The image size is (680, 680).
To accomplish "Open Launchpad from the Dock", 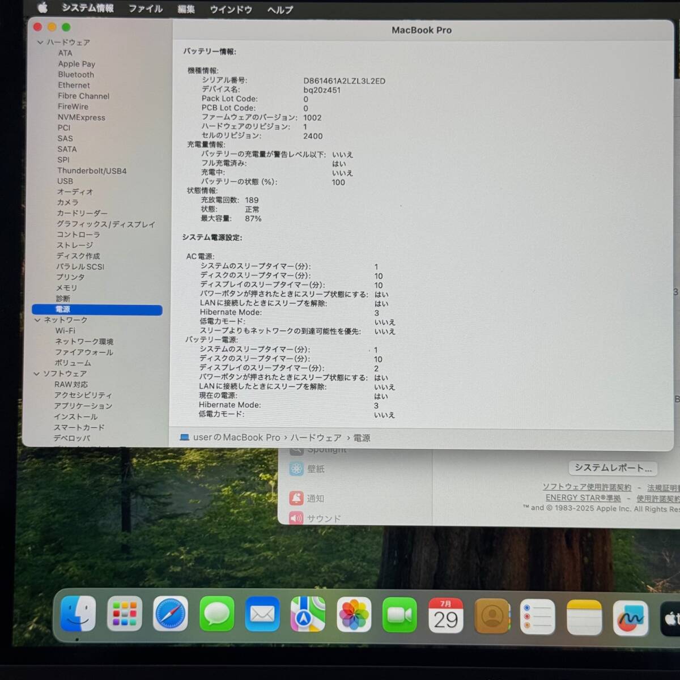I will coord(124,614).
